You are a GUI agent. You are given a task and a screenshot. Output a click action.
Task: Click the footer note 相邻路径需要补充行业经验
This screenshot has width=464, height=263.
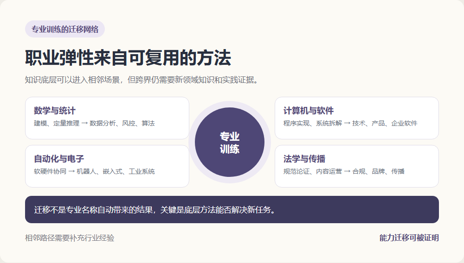(x=70, y=238)
